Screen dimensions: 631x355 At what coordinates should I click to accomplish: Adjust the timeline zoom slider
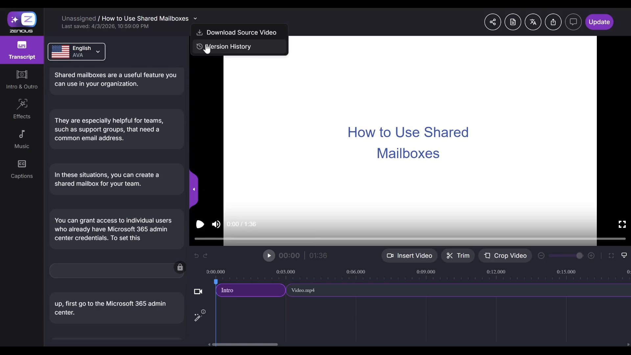pos(579,256)
